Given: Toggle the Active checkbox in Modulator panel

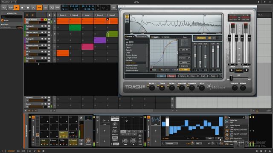Looking at the screenshot, I should pyautogui.click(x=3, y=20).
